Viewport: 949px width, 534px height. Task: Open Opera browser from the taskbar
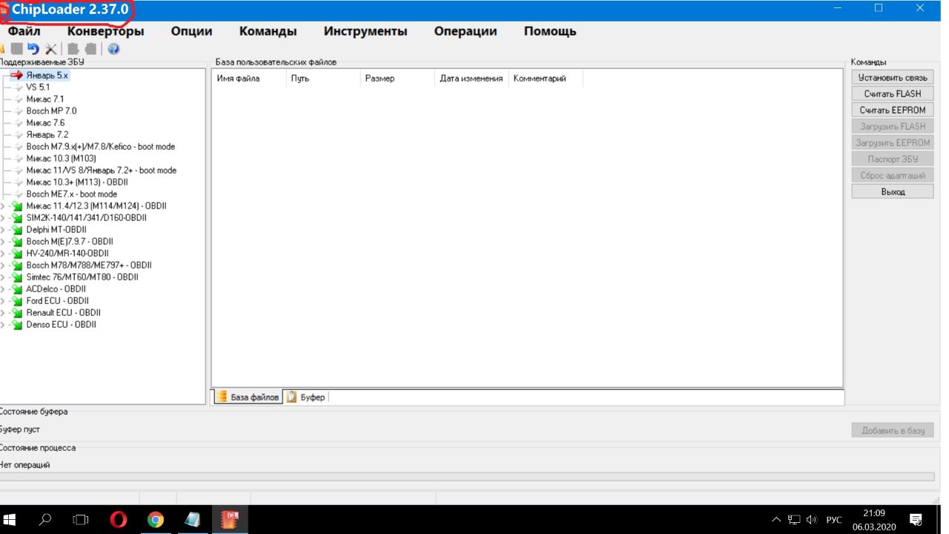tap(118, 519)
